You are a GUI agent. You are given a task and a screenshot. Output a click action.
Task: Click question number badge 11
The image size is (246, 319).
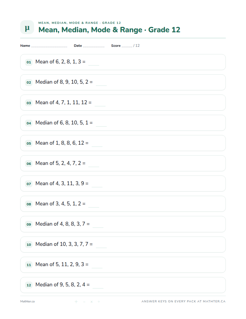[x=29, y=265]
